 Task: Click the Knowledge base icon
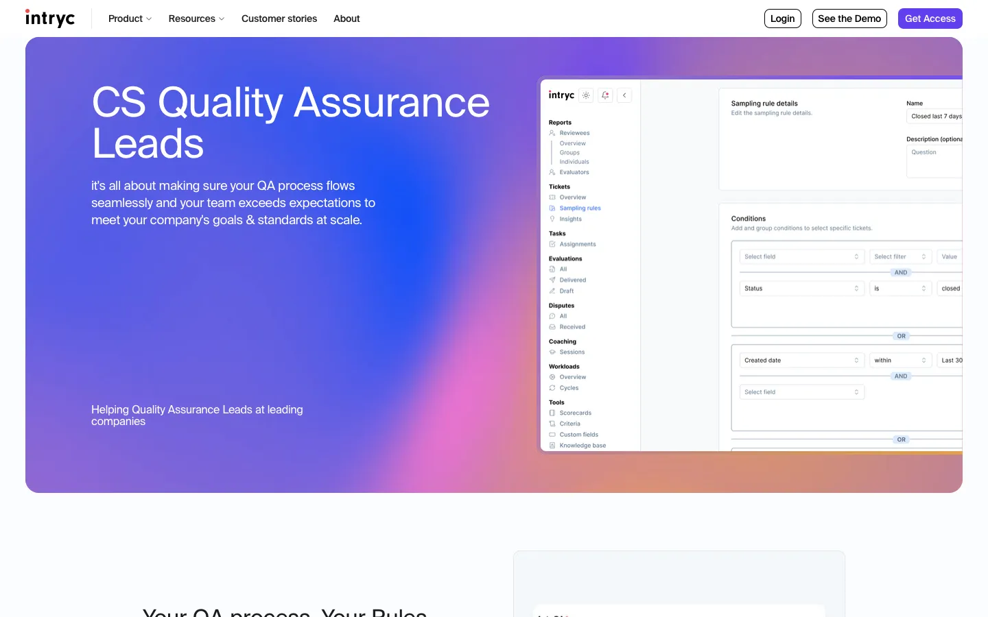click(x=552, y=446)
